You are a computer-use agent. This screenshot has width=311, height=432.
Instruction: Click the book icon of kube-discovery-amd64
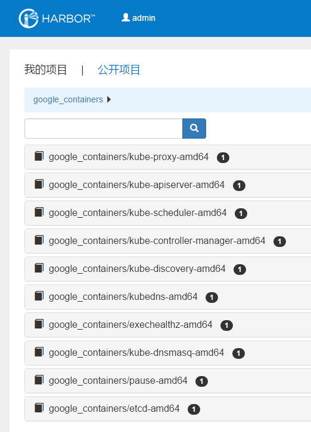[39, 268]
